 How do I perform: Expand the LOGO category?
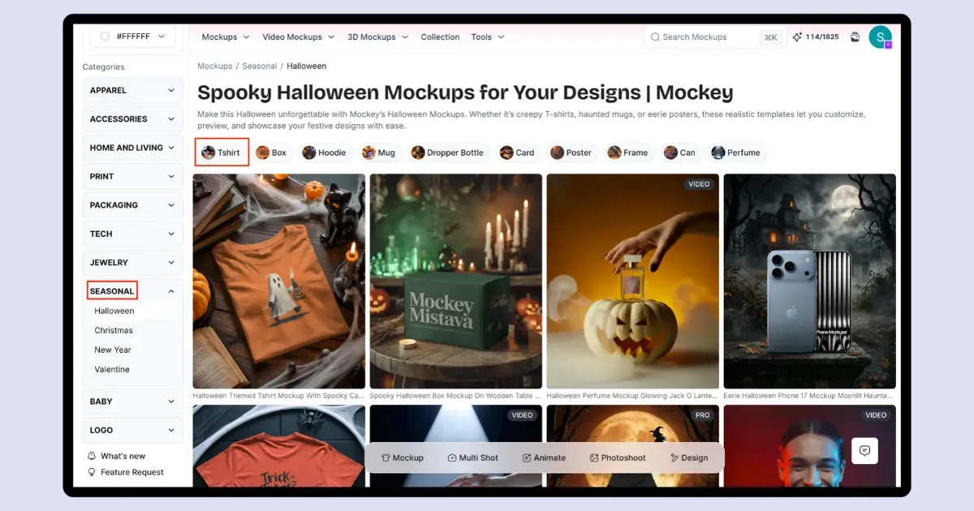point(132,430)
